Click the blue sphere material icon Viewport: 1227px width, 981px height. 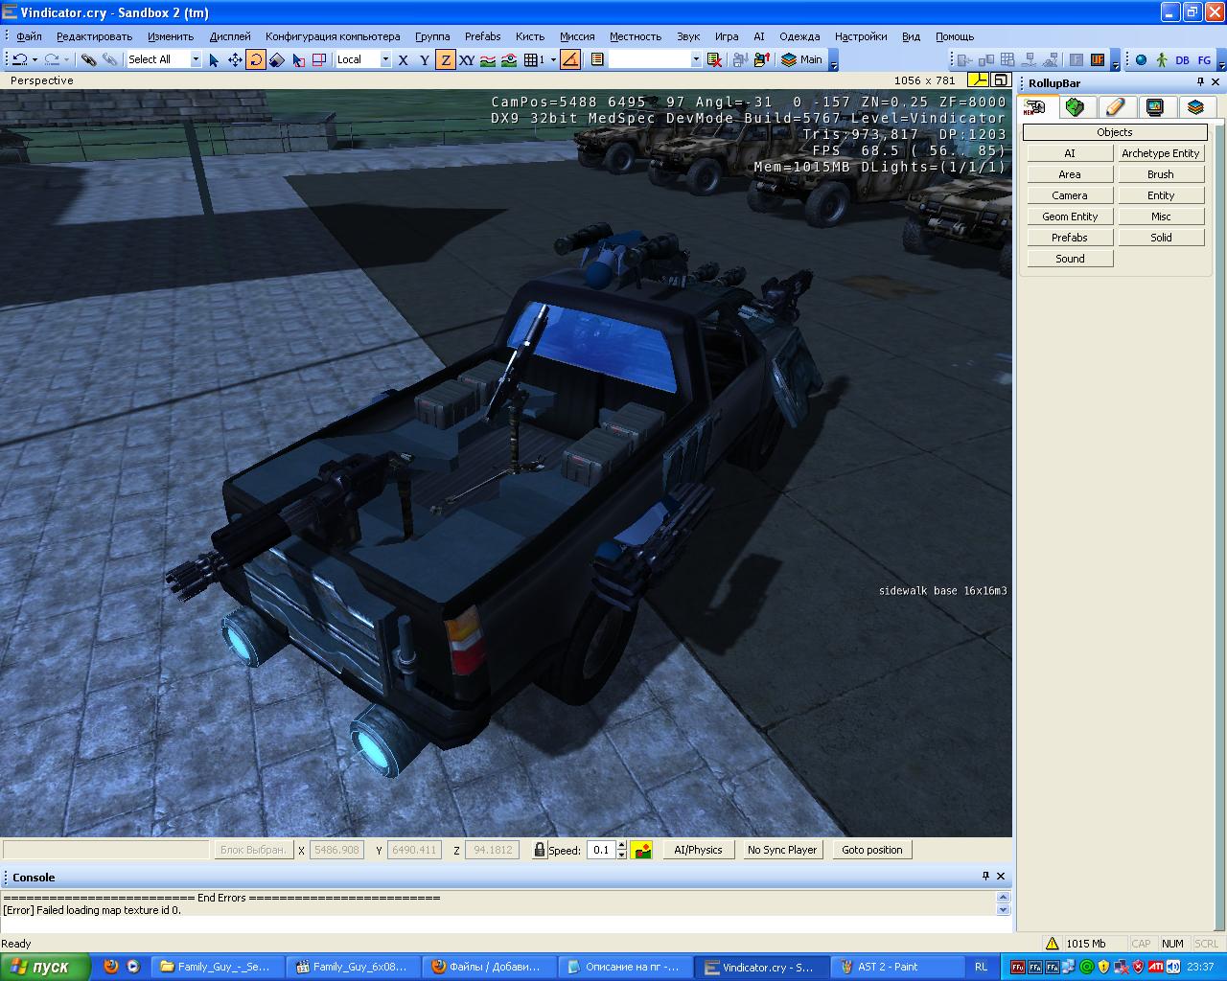[x=1141, y=59]
